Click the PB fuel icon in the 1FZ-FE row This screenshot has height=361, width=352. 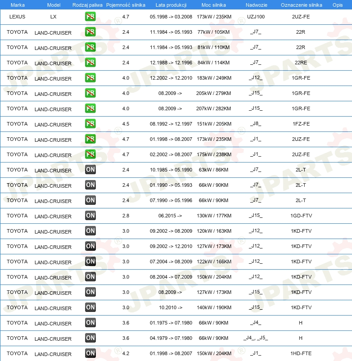pyautogui.click(x=90, y=124)
